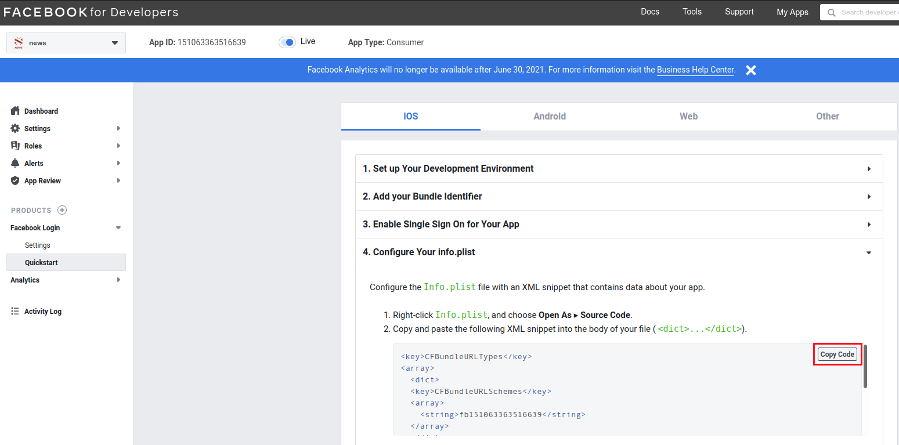Image resolution: width=899 pixels, height=445 pixels.
Task: Open the Roles section icon
Action: tap(15, 146)
